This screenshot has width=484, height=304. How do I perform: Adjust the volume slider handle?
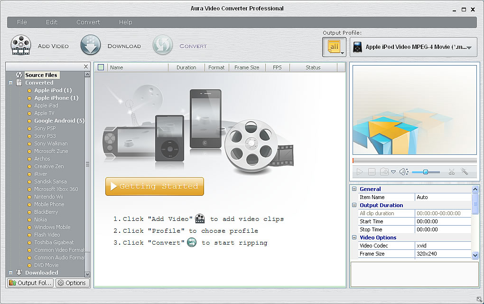pos(425,172)
